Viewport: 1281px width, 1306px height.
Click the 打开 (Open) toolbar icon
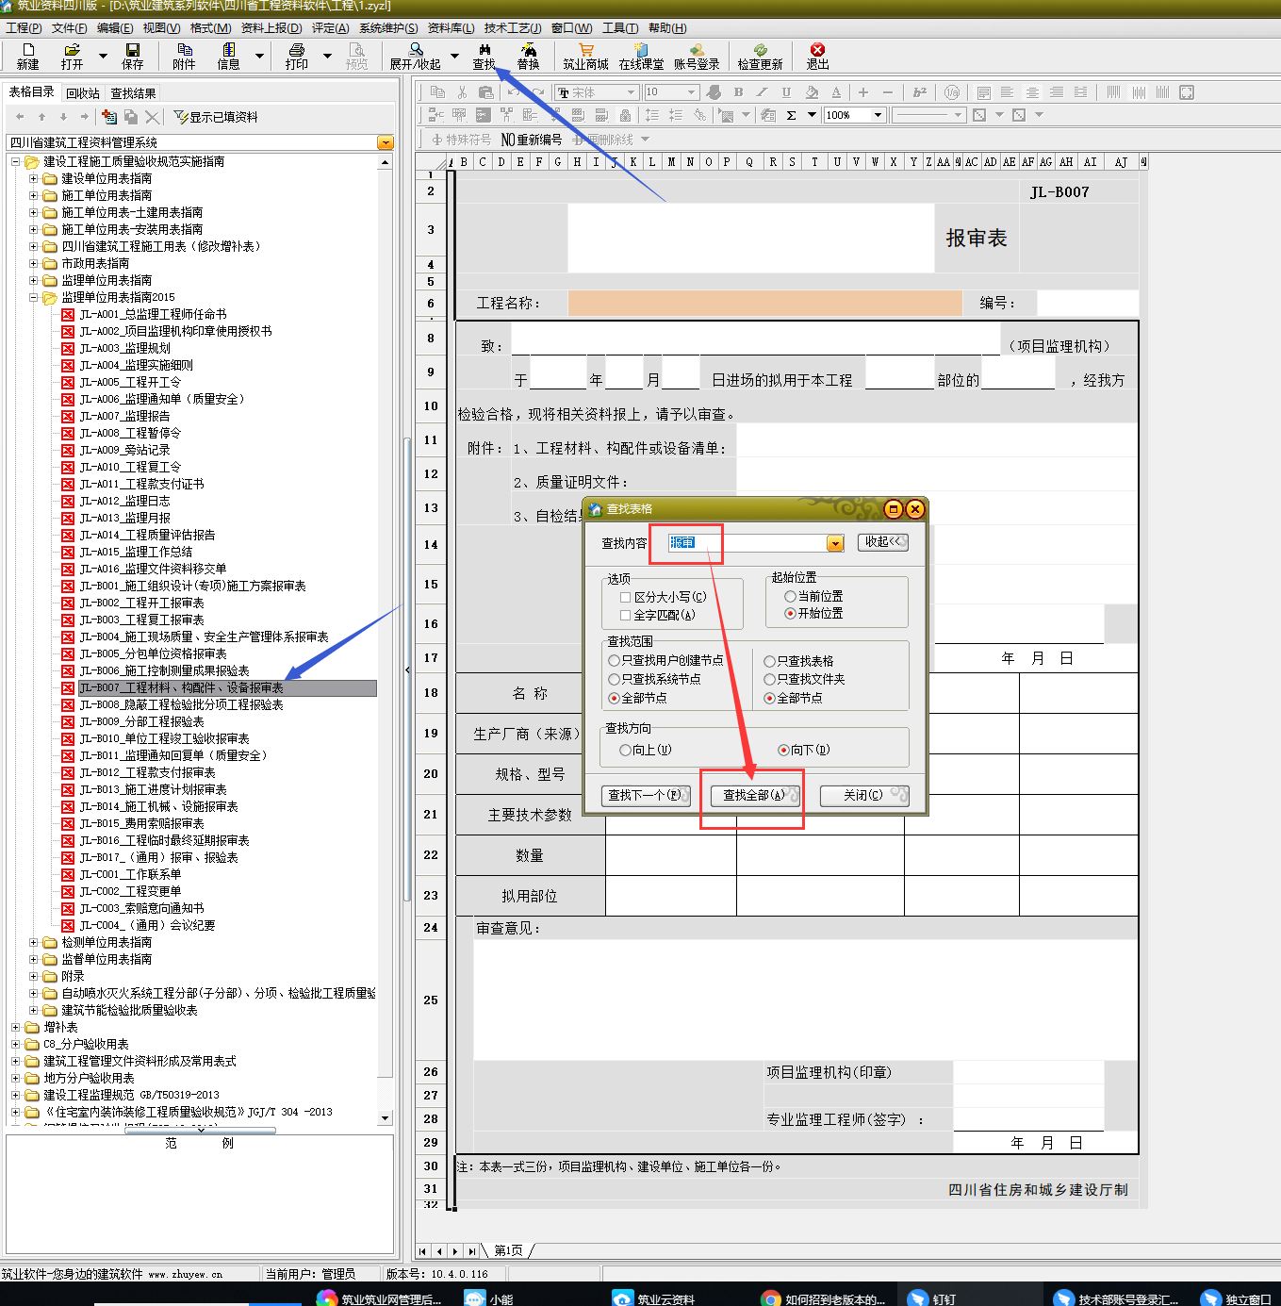72,57
